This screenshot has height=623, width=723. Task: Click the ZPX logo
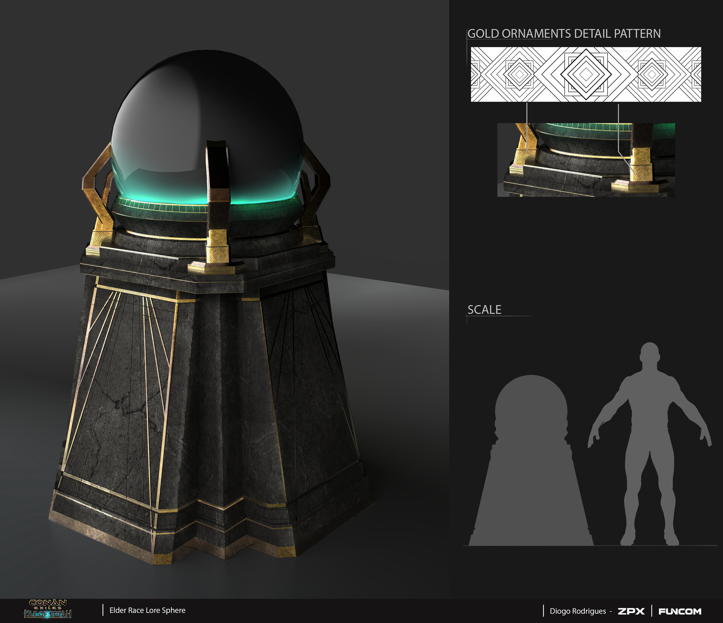631,611
